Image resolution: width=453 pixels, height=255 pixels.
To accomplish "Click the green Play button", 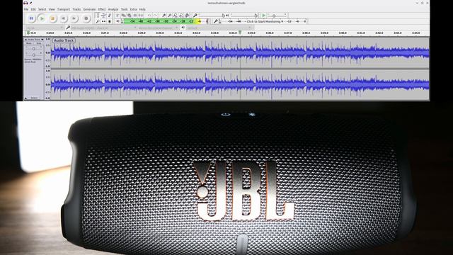I will [x=42, y=18].
